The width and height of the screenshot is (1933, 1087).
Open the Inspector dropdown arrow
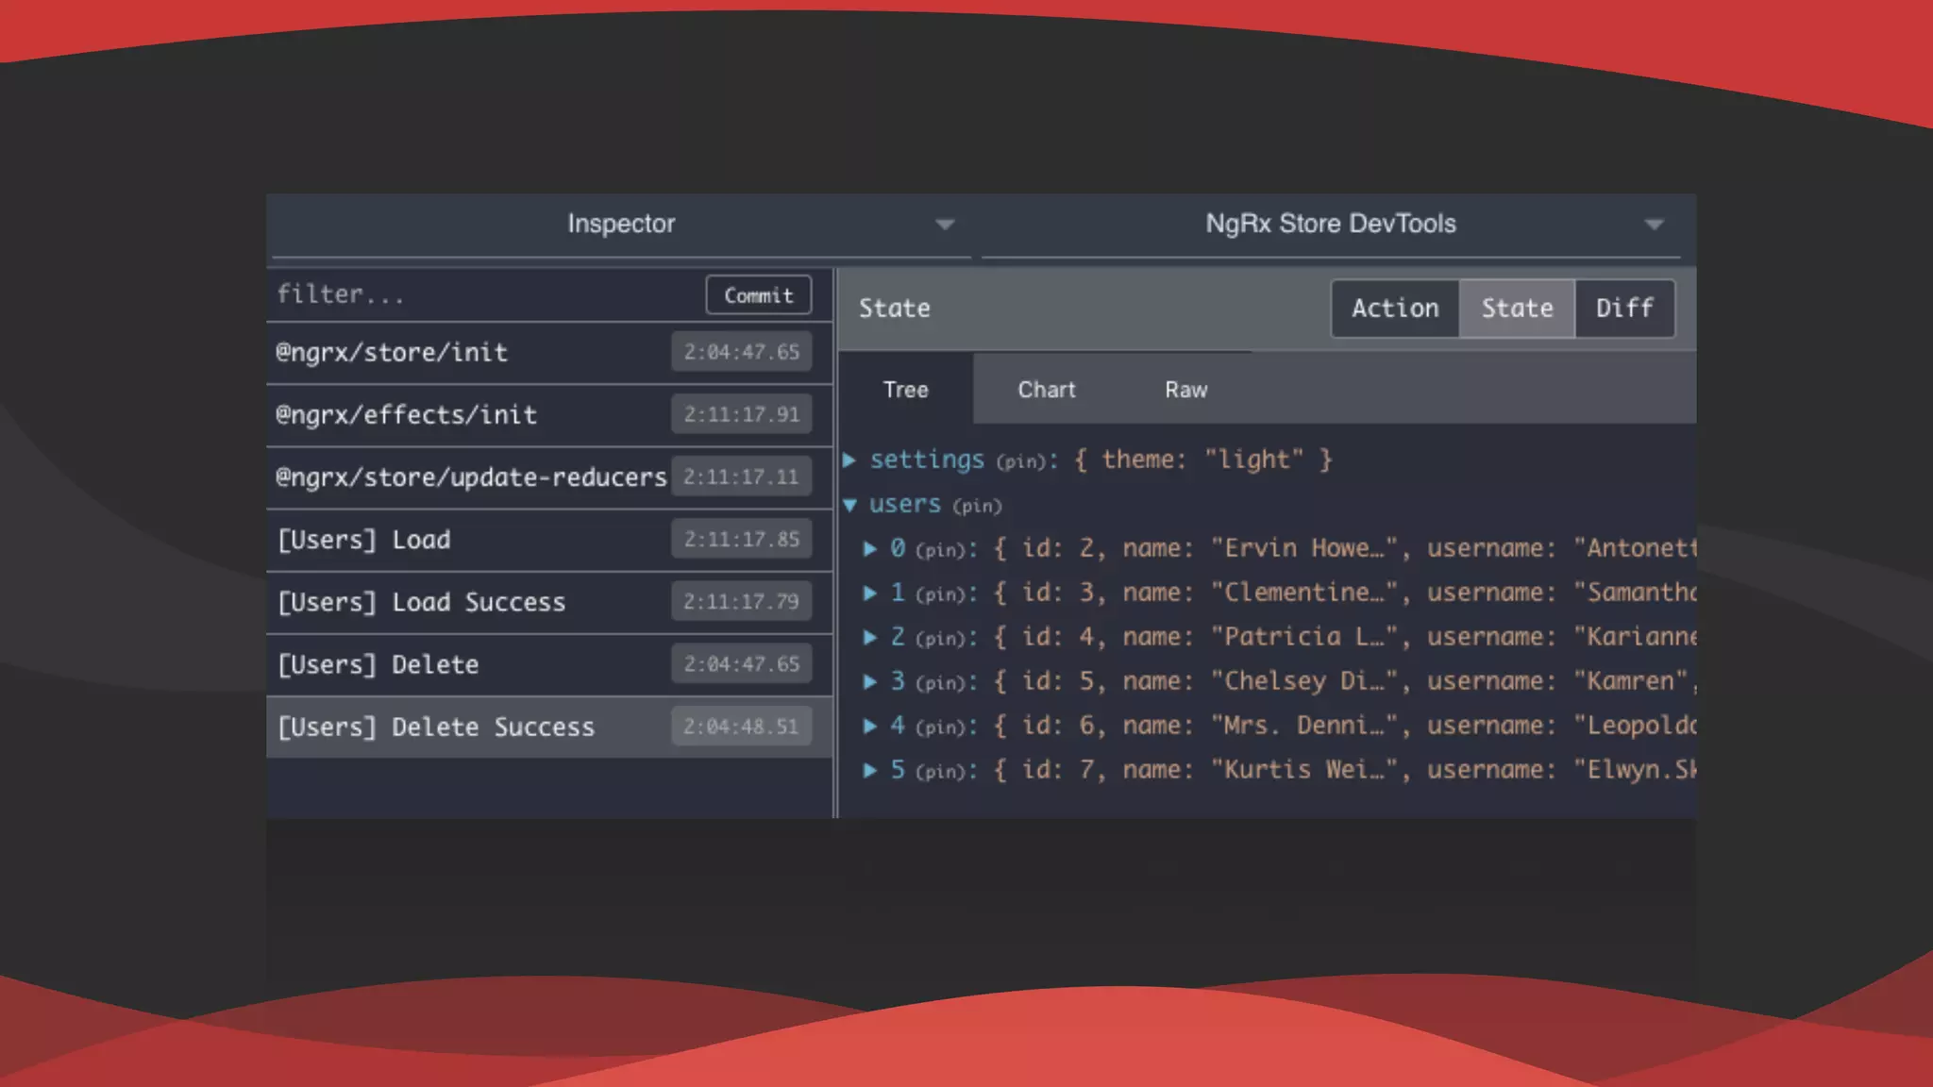(945, 225)
